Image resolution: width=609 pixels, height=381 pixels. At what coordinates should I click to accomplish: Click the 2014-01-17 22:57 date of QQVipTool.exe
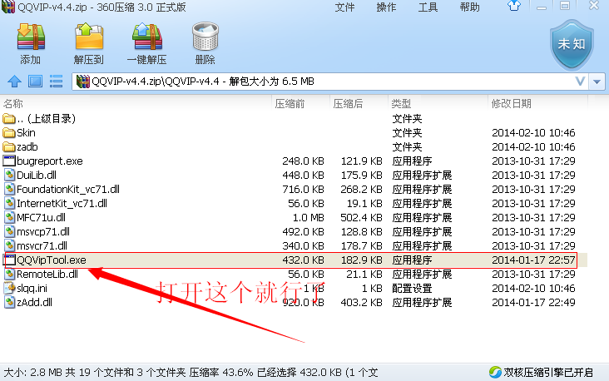pos(533,260)
